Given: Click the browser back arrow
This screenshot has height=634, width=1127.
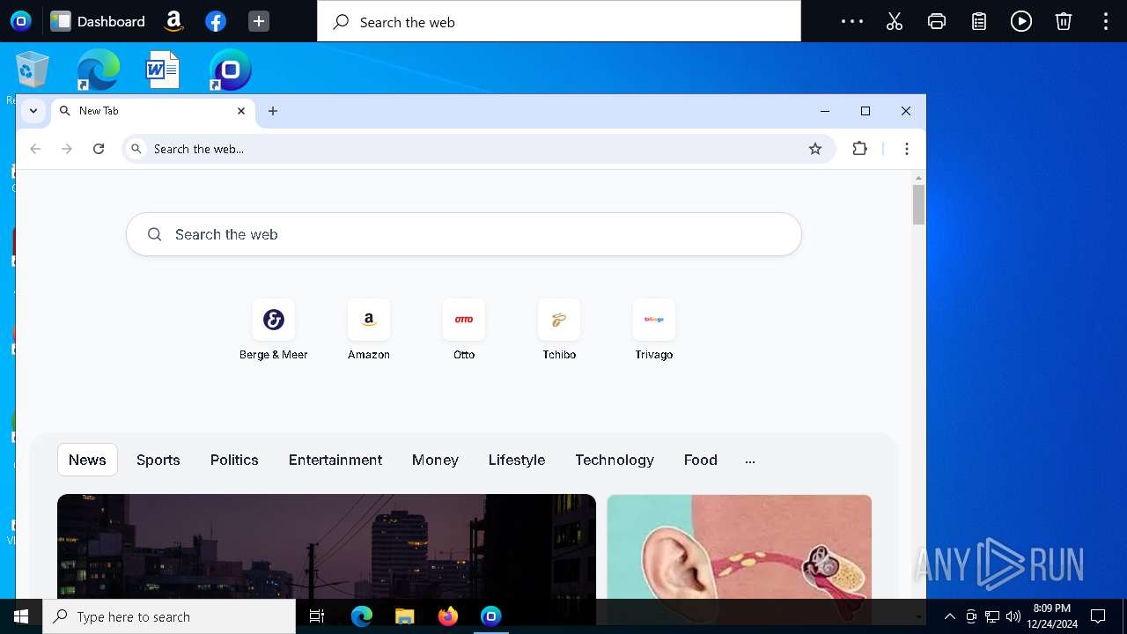Looking at the screenshot, I should [35, 149].
